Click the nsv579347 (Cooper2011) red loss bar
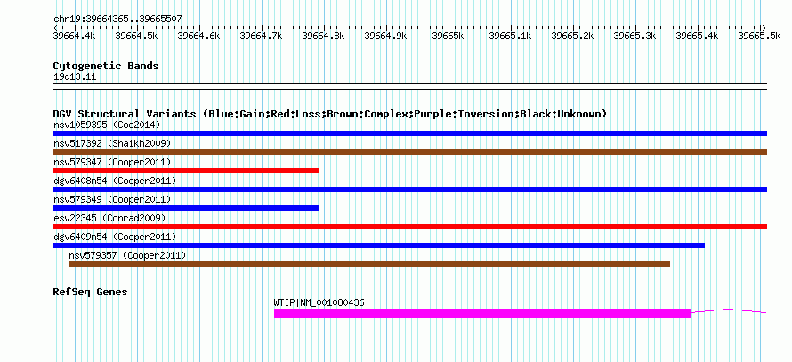This screenshot has width=792, height=362. (185, 171)
